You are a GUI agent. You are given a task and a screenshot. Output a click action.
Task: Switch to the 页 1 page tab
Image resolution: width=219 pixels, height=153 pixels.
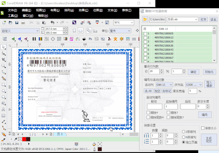click(x=60, y=134)
